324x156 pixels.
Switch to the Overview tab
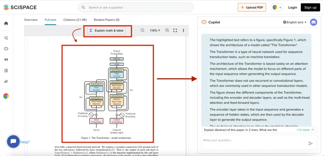[x=31, y=20]
